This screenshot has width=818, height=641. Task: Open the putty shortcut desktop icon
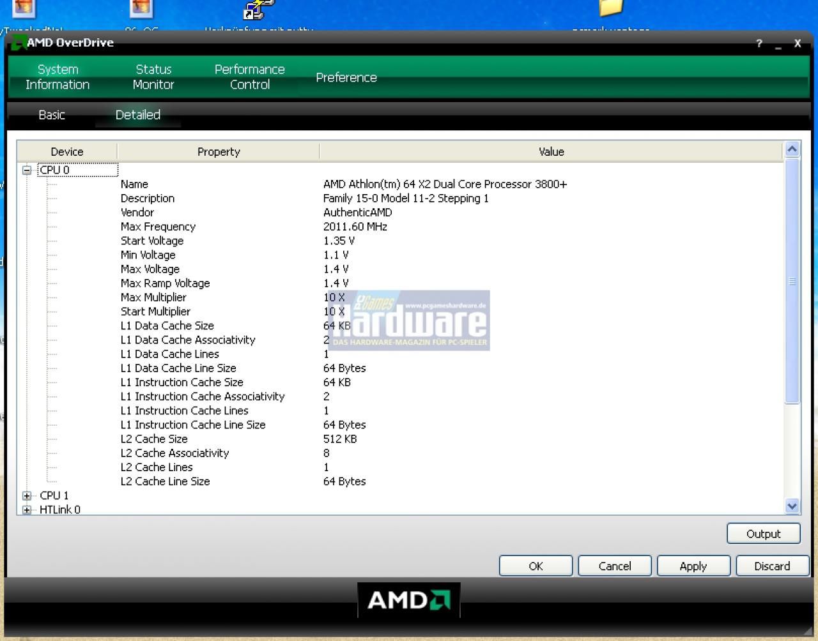click(259, 10)
